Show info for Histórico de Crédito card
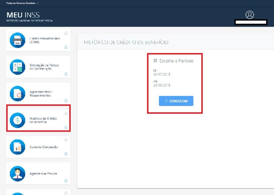 [x=66, y=127]
